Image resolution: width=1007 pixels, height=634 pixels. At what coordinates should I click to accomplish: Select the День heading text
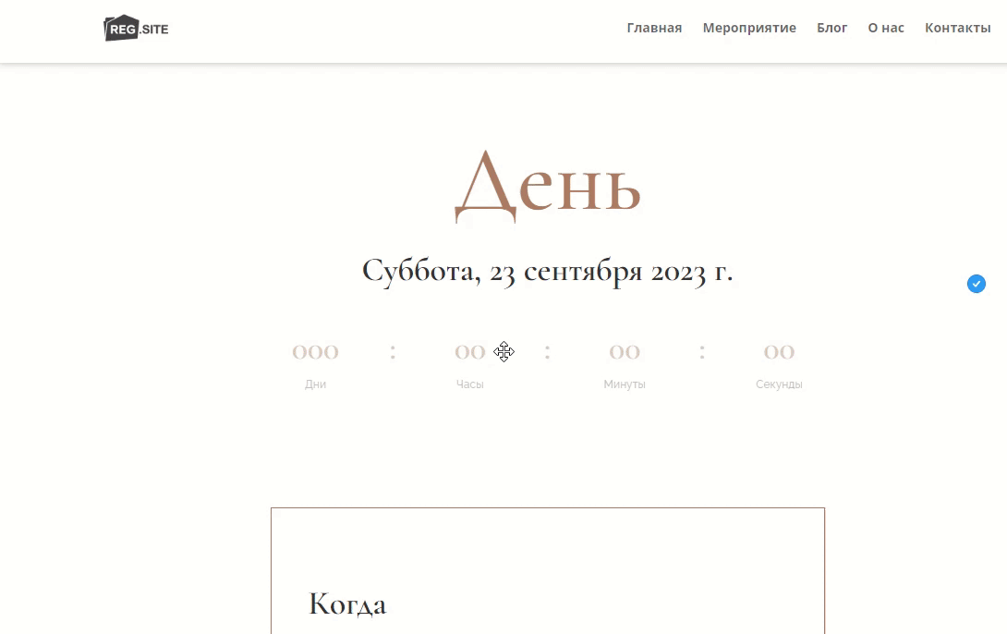point(548,187)
